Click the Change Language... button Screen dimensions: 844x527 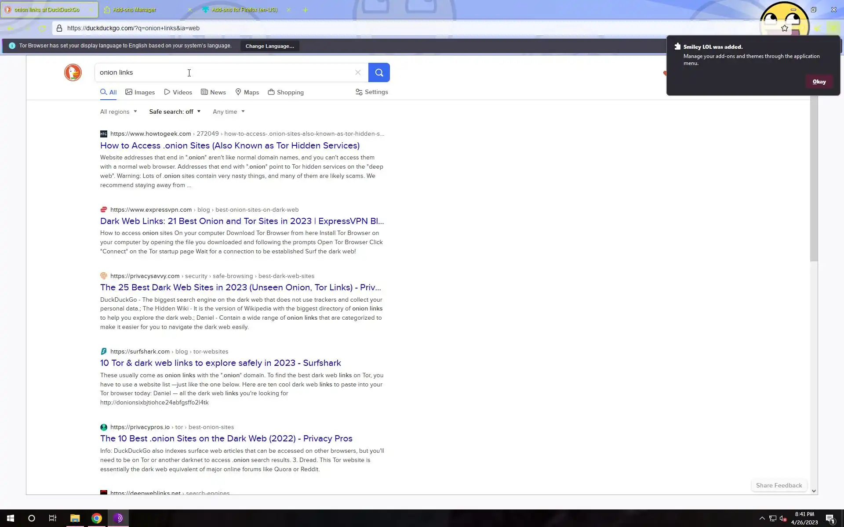coord(269,46)
